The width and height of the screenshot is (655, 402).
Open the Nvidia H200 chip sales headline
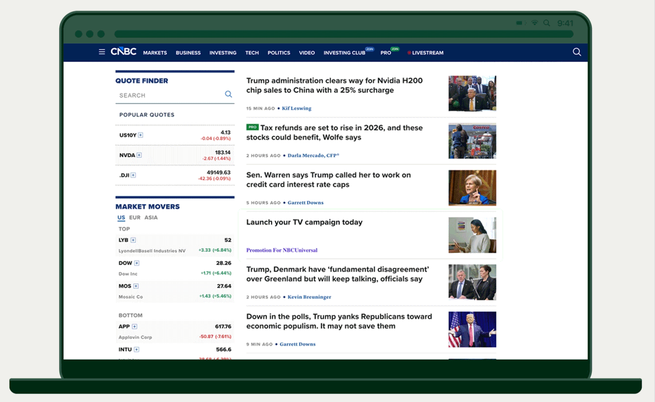click(334, 85)
